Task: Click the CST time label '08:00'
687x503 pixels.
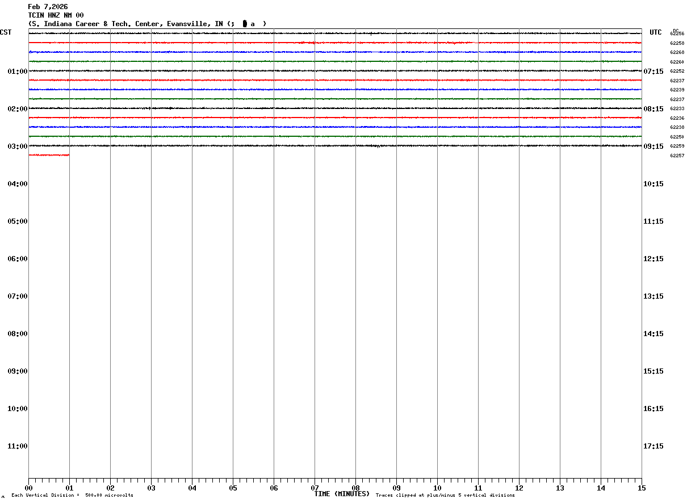Action: pyautogui.click(x=18, y=334)
